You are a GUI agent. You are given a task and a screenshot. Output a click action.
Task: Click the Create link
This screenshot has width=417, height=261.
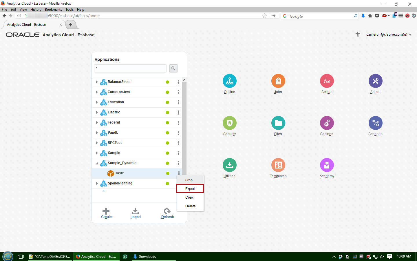[x=106, y=217]
